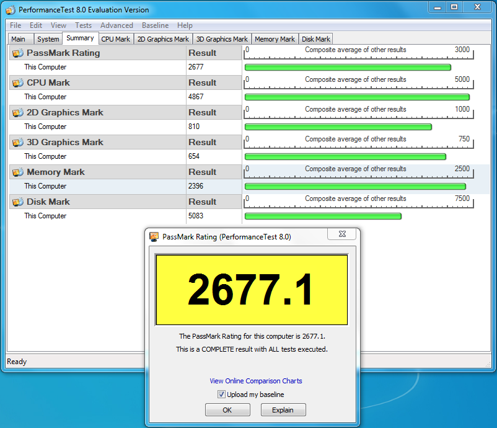Open the Tests menu
The image size is (497, 428).
[84, 25]
